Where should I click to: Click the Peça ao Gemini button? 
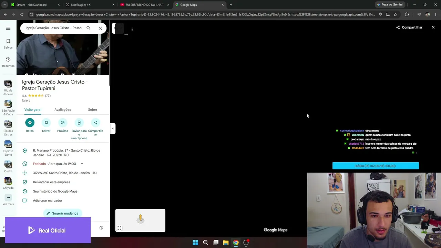click(390, 5)
